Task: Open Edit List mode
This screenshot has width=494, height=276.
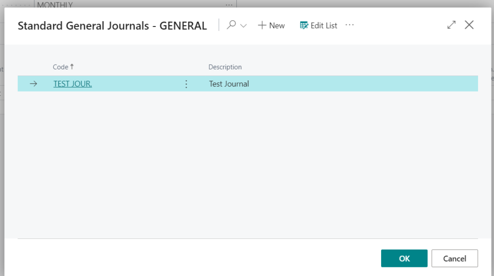Action: 318,26
